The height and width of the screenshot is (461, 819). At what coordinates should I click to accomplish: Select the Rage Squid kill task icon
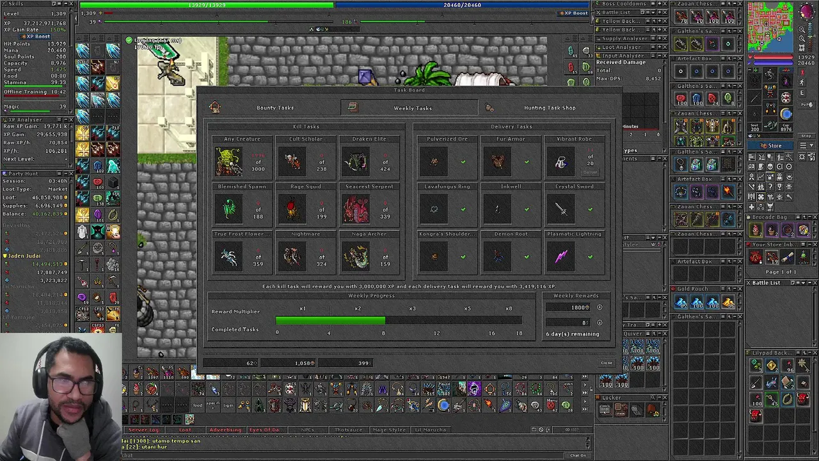[x=292, y=209]
